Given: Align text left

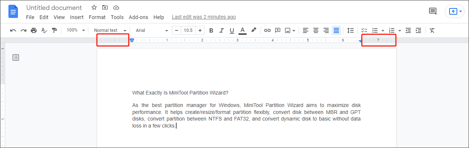Looking at the screenshot, I should (306, 30).
